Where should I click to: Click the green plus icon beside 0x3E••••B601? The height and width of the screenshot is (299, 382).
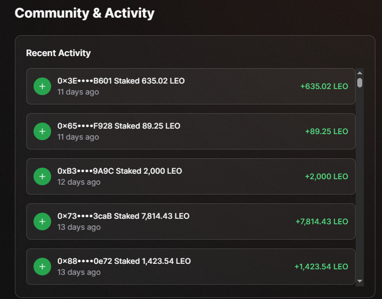point(42,86)
